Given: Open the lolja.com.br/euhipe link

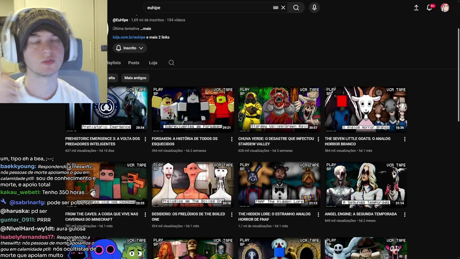Looking at the screenshot, I should (129, 37).
